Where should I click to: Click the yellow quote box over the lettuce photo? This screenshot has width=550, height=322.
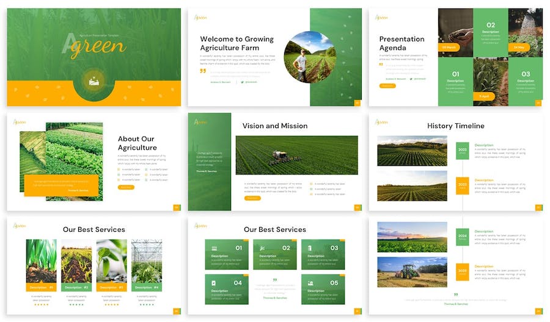(61, 185)
